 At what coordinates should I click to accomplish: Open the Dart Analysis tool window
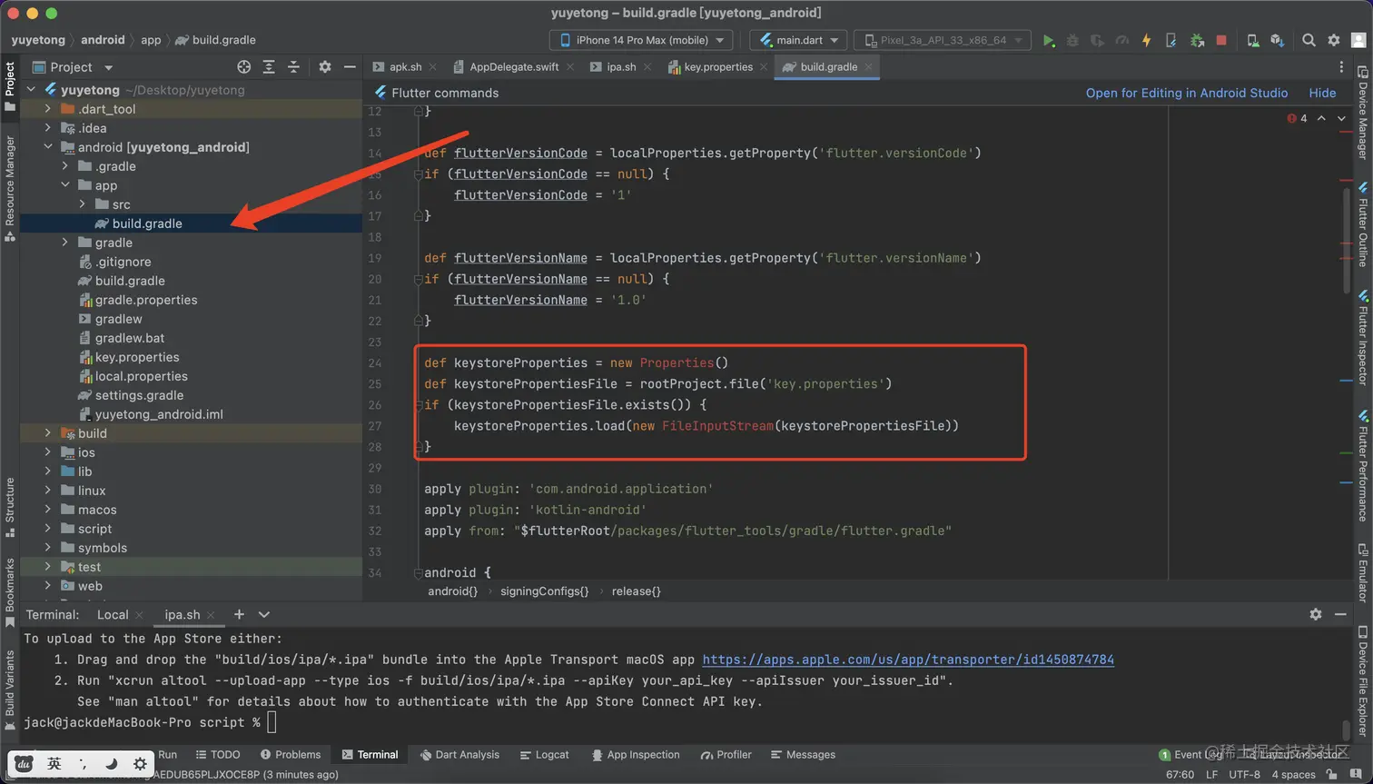(459, 755)
